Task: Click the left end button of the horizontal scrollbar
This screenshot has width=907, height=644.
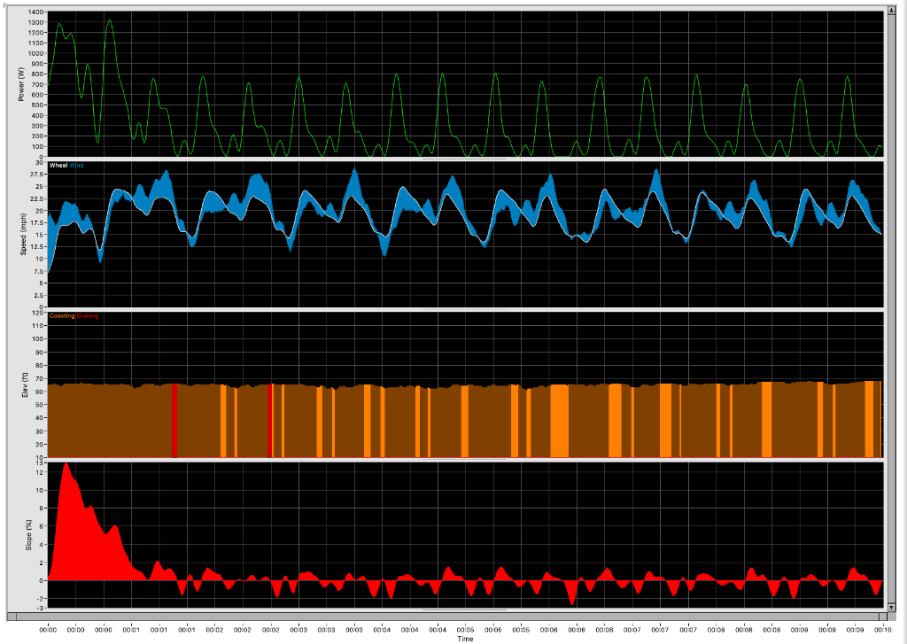Action: click(x=11, y=617)
